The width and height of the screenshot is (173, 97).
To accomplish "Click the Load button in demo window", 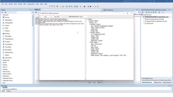I will pyautogui.click(x=45, y=17).
